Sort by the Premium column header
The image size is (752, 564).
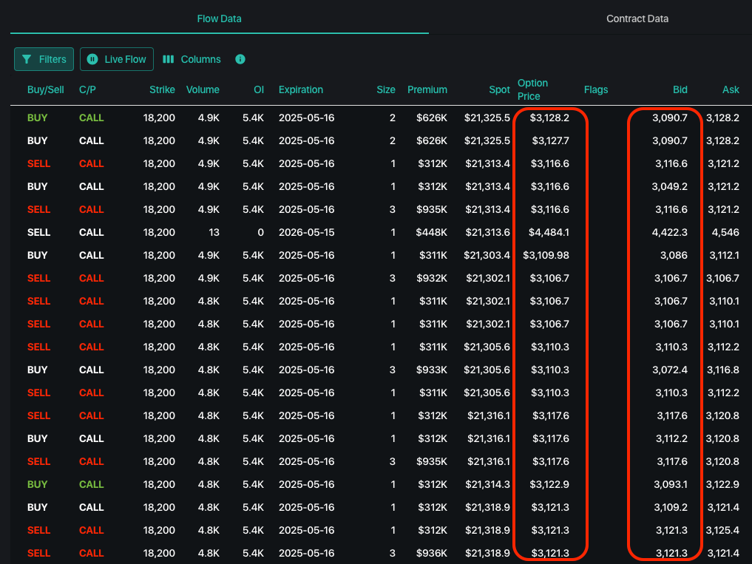(x=427, y=89)
